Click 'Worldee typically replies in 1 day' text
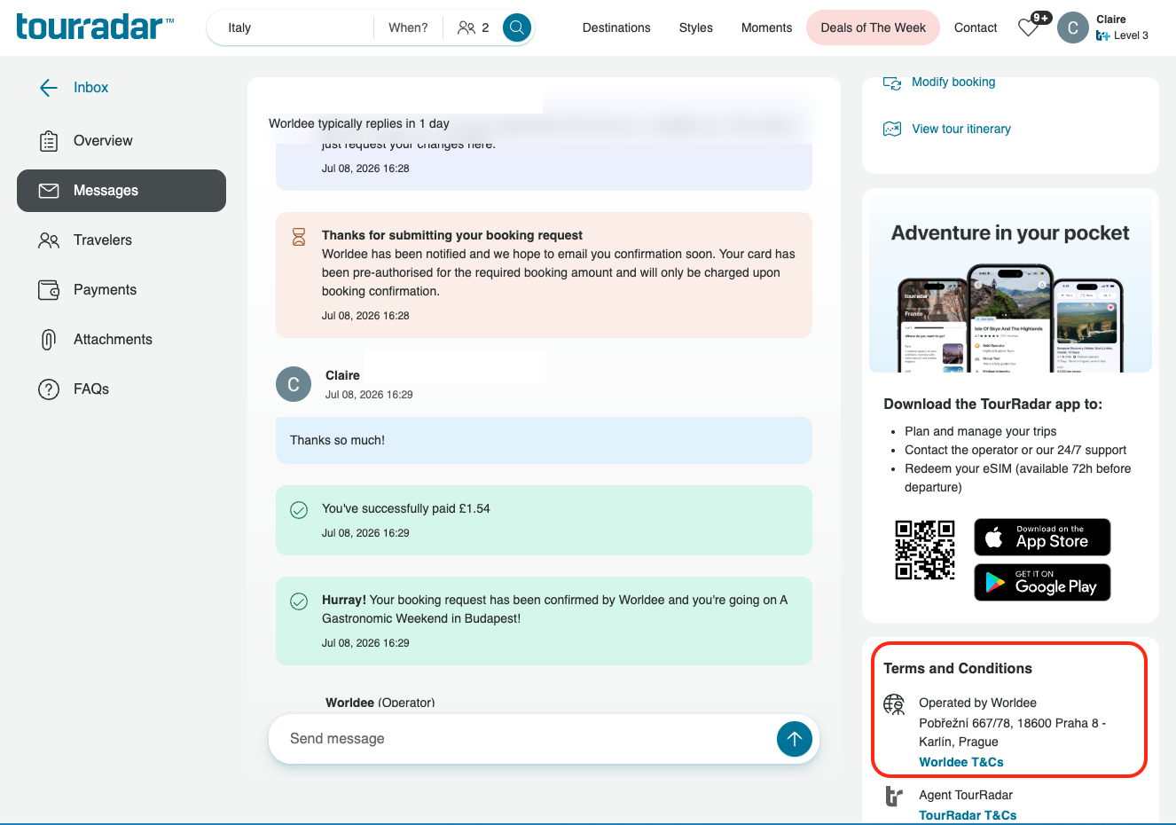This screenshot has height=825, width=1176. (x=359, y=123)
